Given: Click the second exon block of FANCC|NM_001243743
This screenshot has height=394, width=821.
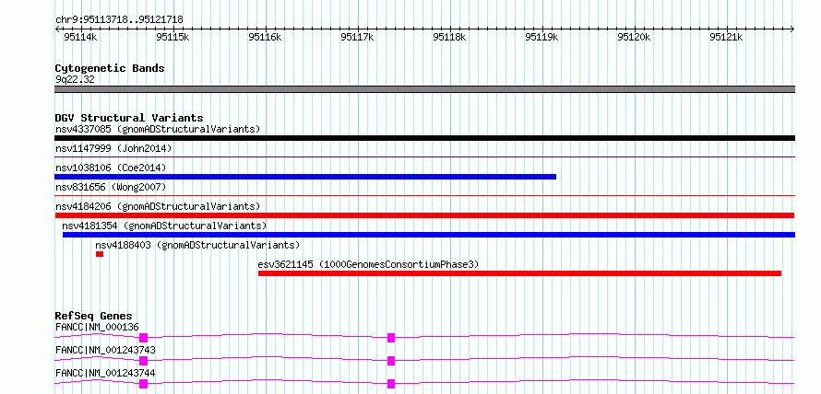Looking at the screenshot, I should (391, 361).
